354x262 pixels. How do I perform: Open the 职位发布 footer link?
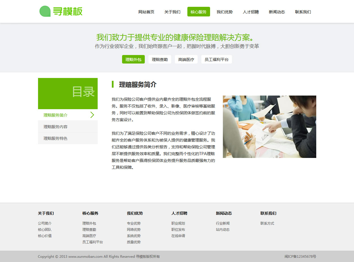click(178, 230)
